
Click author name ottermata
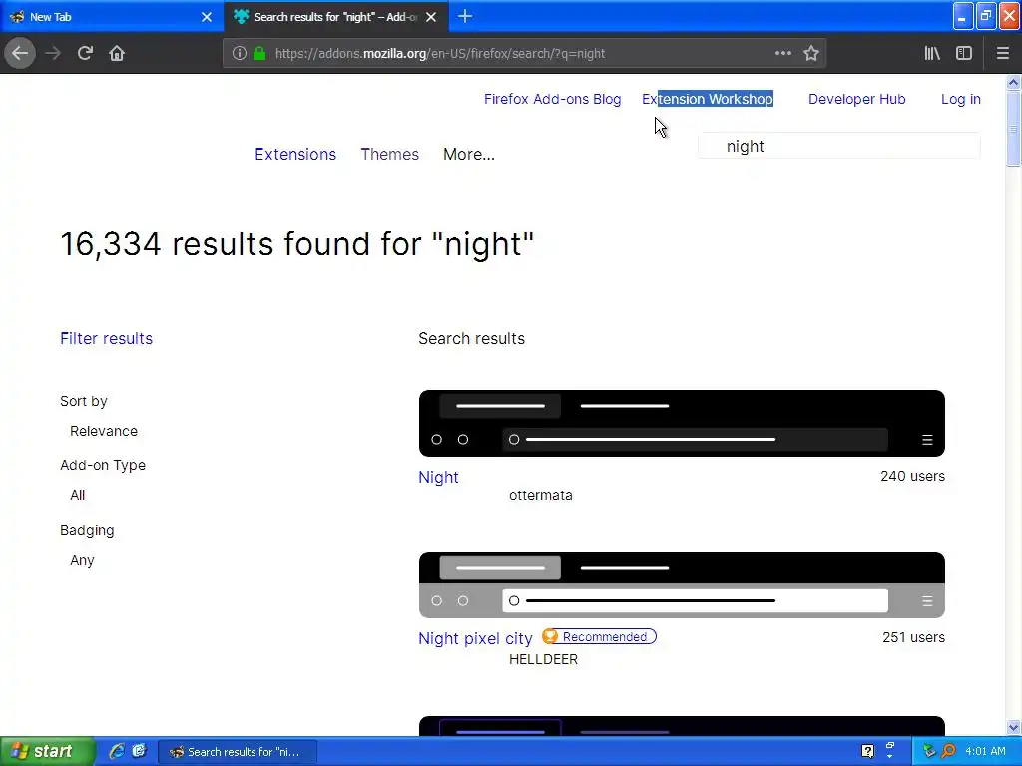coord(540,495)
